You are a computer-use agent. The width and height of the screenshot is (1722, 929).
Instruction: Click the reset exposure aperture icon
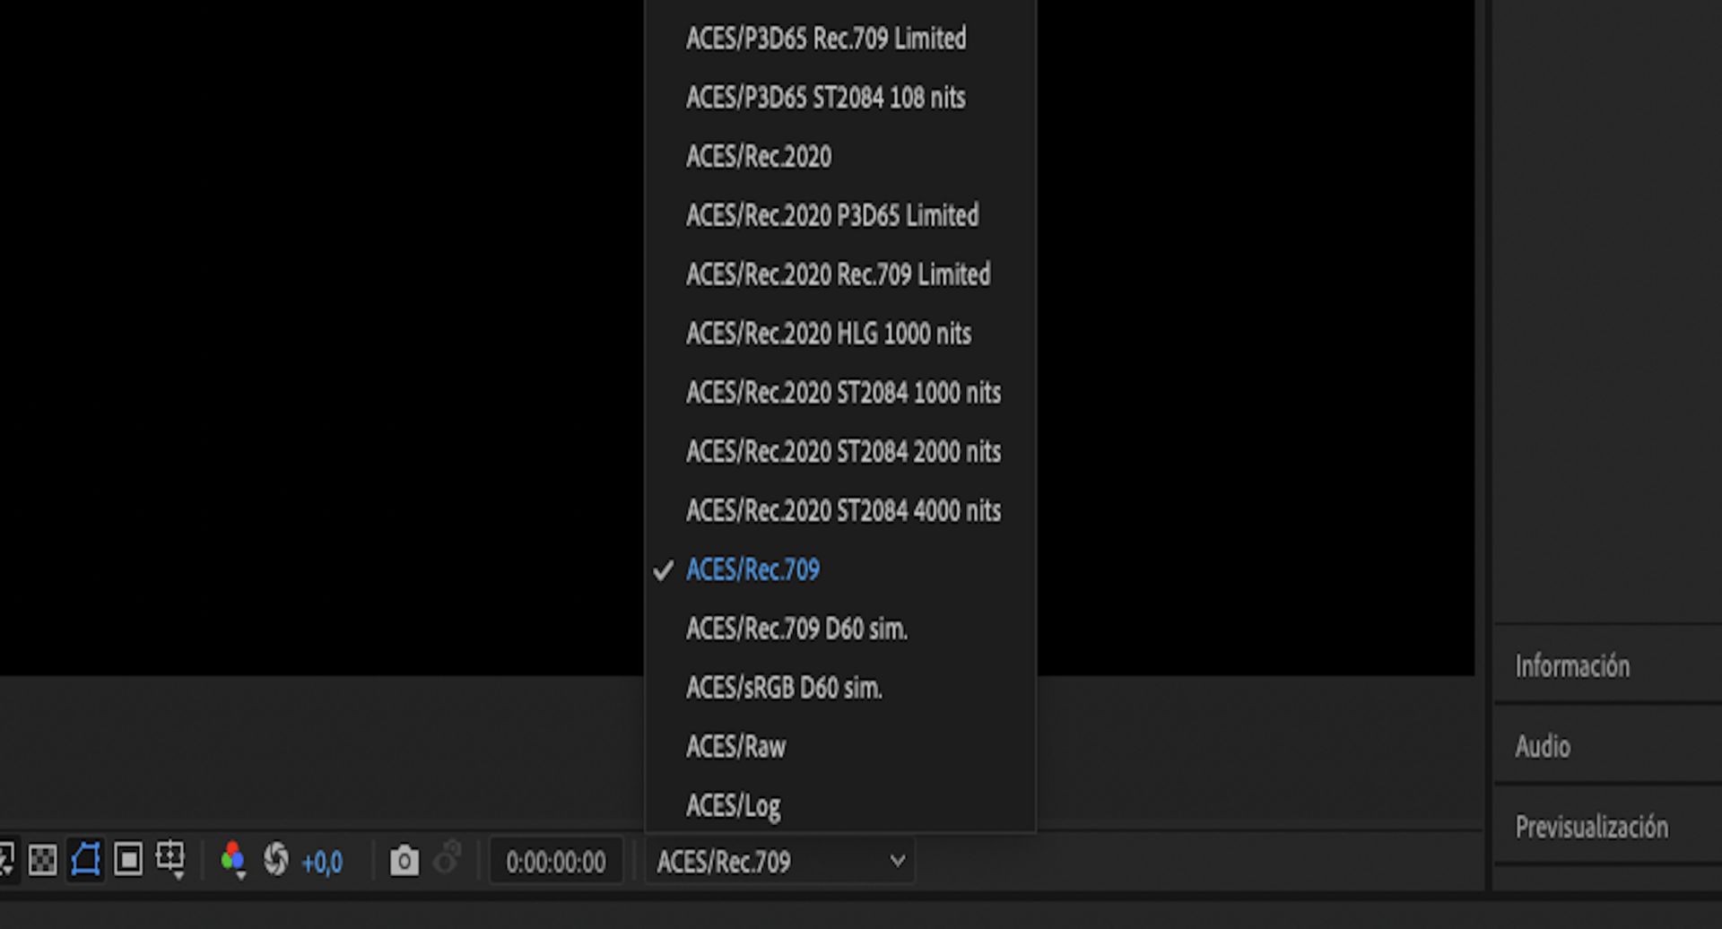click(x=276, y=860)
